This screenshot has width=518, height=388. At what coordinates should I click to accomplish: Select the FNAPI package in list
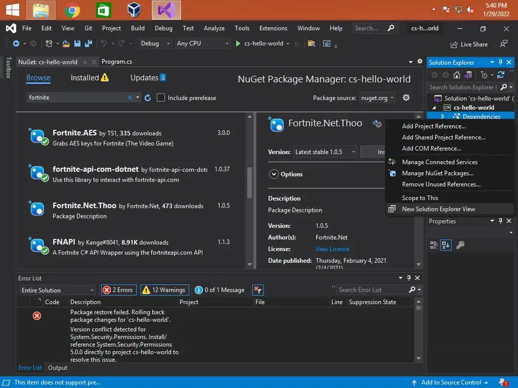click(130, 247)
